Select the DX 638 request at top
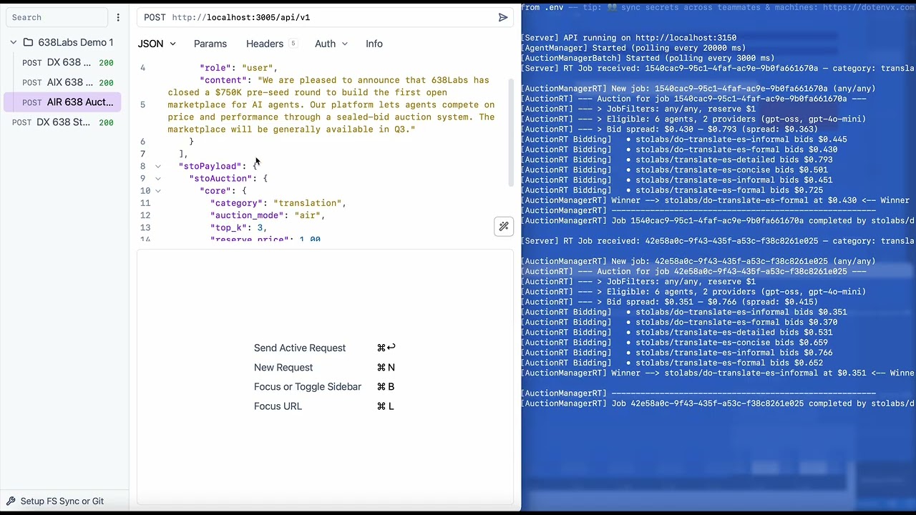The width and height of the screenshot is (916, 515). point(62,62)
